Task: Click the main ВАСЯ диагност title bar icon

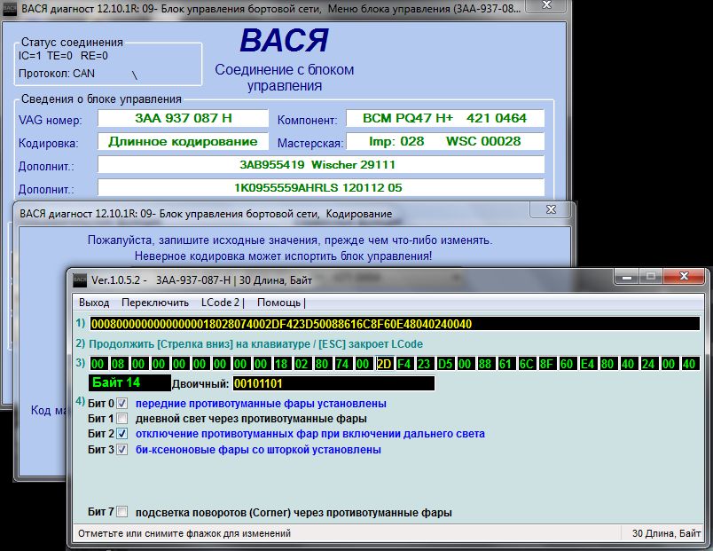Action: pyautogui.click(x=10, y=9)
